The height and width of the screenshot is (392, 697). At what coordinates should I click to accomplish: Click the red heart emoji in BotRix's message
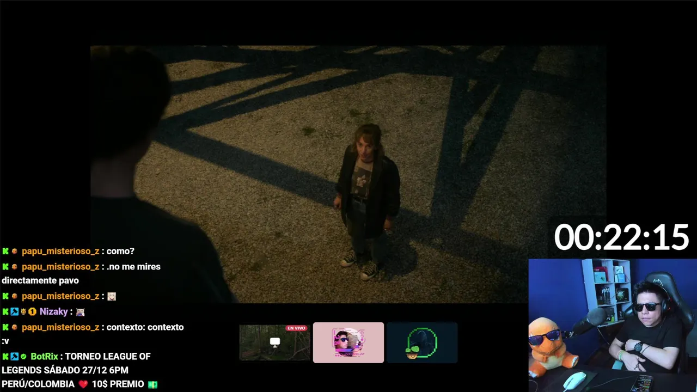coord(83,384)
